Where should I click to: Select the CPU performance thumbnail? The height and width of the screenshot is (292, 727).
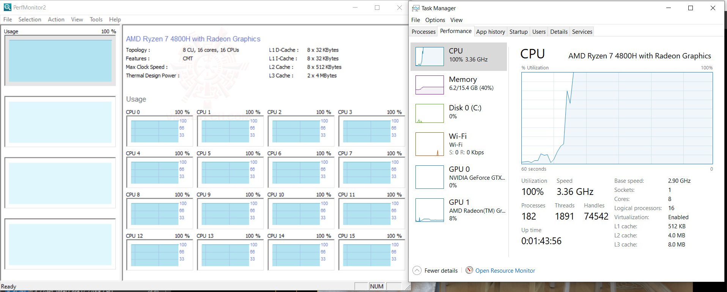click(x=430, y=57)
